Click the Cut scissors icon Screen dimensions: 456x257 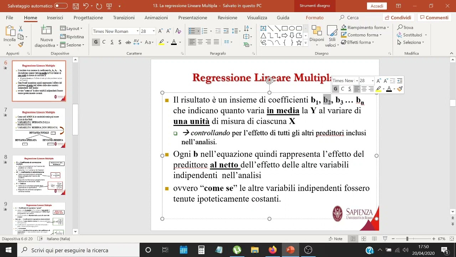point(21,29)
